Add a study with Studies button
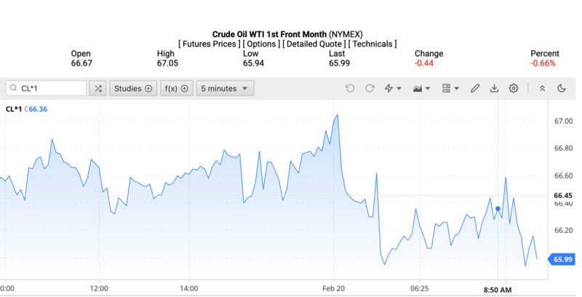 click(134, 89)
